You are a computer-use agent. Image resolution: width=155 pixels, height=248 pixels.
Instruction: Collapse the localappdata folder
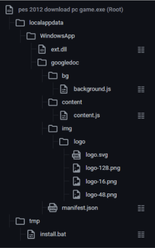pos(20,23)
